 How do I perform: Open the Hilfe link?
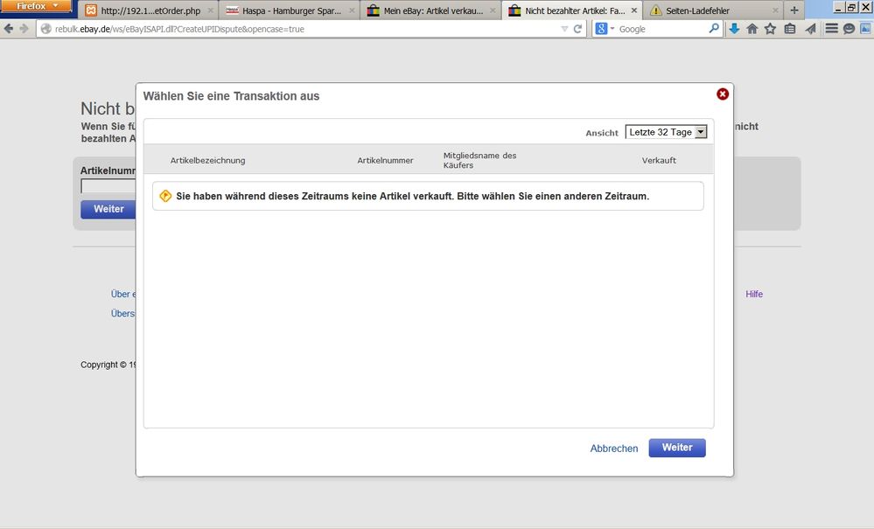point(754,294)
